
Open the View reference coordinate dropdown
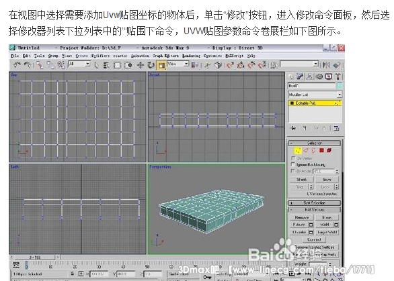[x=178, y=64]
